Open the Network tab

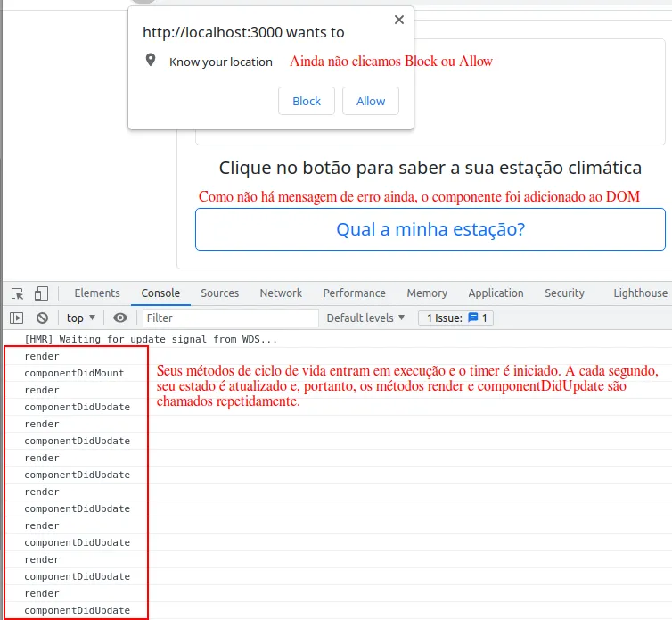click(x=281, y=293)
